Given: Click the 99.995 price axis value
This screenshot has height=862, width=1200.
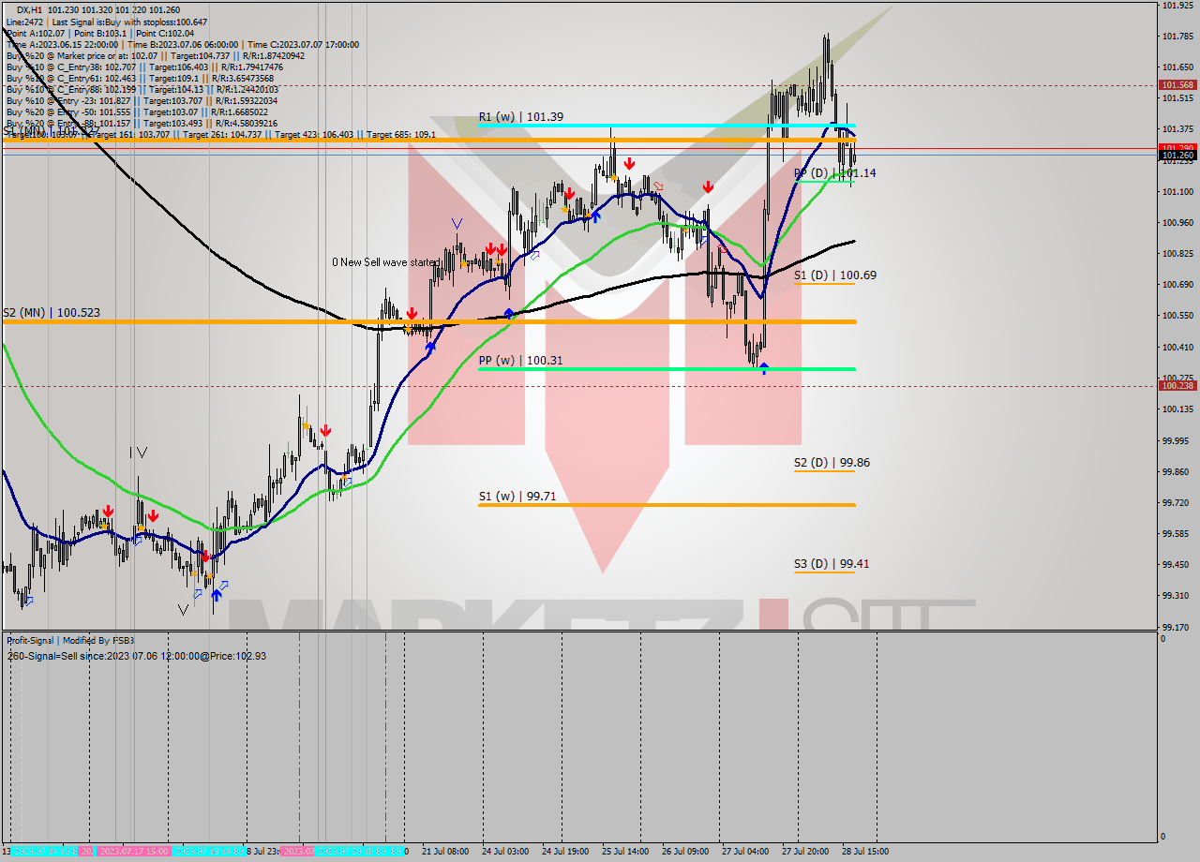Looking at the screenshot, I should 1177,440.
